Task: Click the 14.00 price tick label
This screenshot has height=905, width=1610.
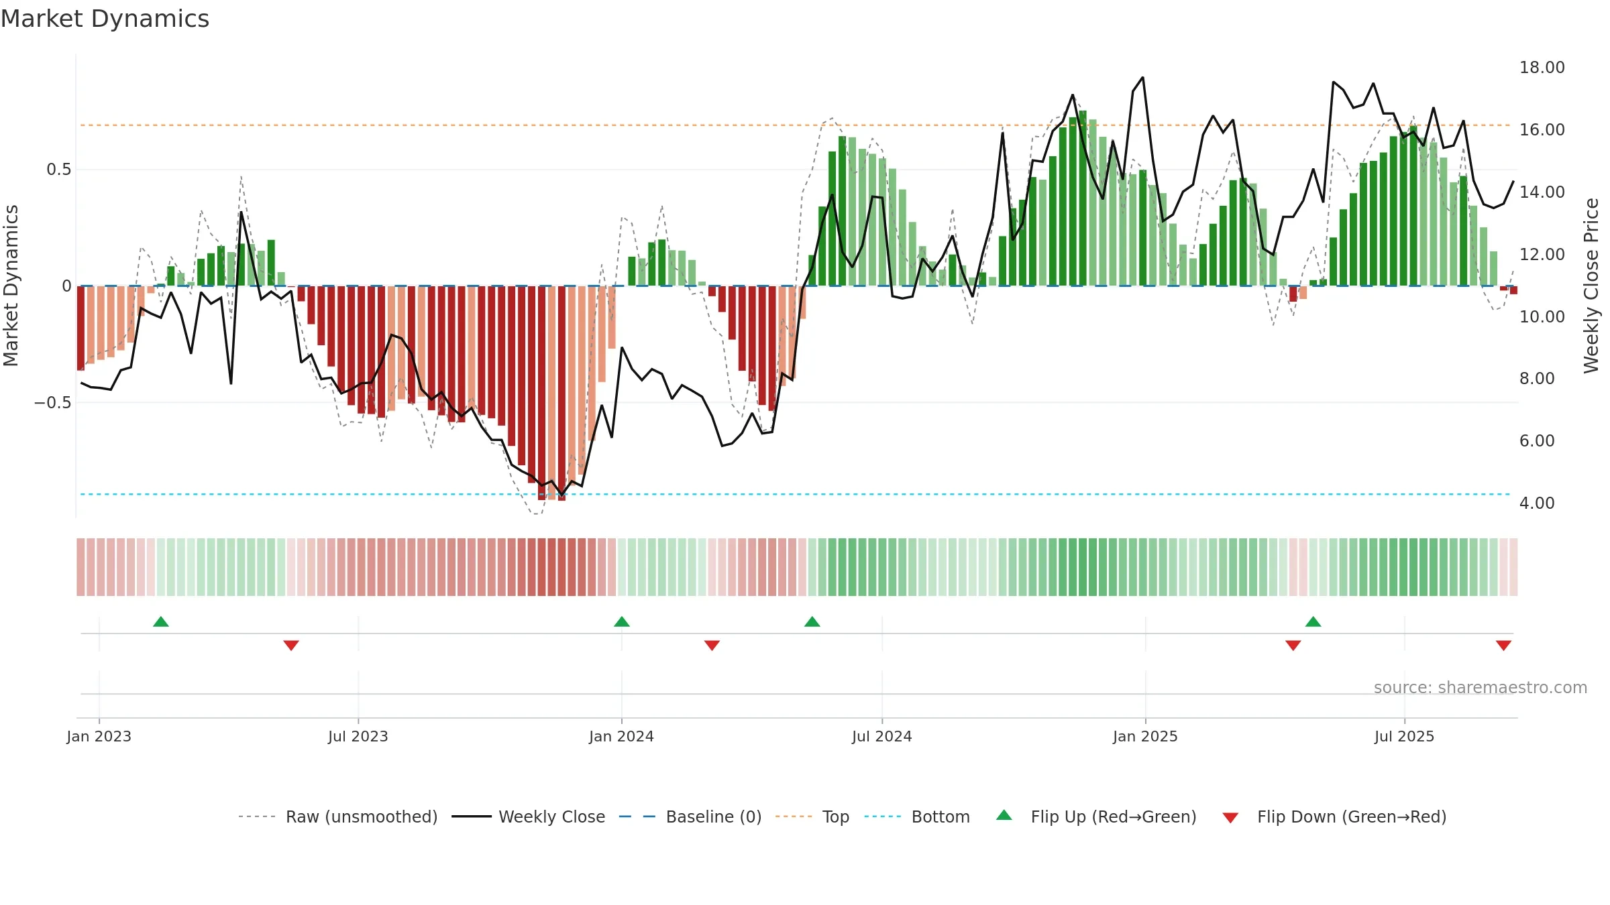Action: point(1542,192)
